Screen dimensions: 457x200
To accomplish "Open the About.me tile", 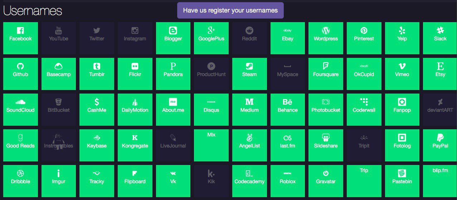I will click(x=173, y=110).
